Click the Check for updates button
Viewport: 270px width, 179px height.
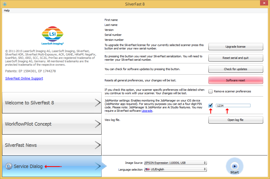coord(235,69)
